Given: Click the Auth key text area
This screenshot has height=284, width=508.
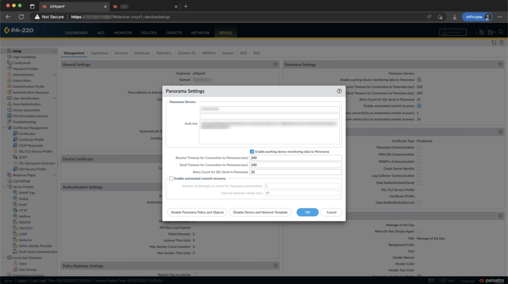Looking at the screenshot, I should point(269,132).
